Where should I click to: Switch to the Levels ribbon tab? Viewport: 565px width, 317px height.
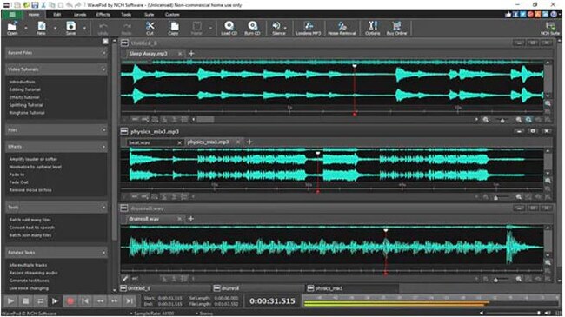[x=80, y=15]
